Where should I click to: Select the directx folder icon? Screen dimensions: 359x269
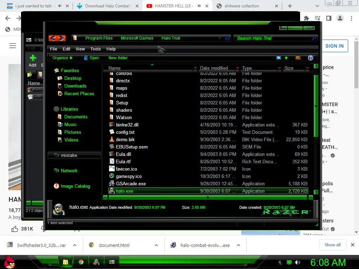click(x=111, y=81)
